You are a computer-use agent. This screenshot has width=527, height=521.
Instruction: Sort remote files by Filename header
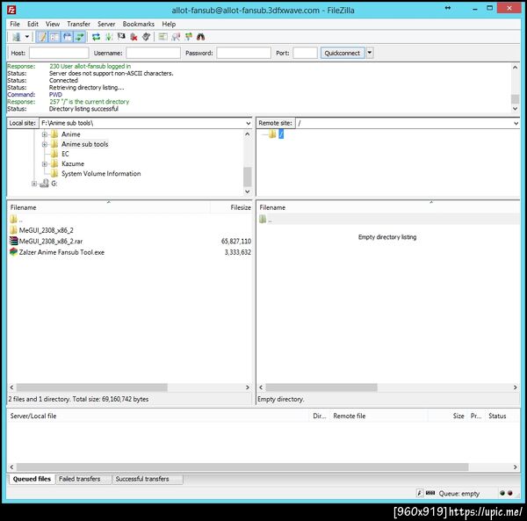(x=388, y=207)
